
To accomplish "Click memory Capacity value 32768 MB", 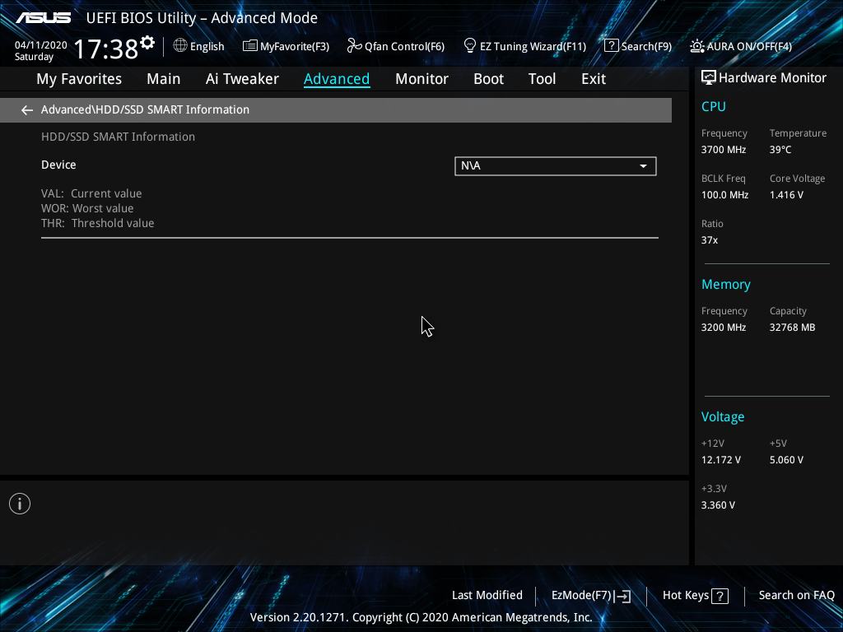I will [x=792, y=328].
